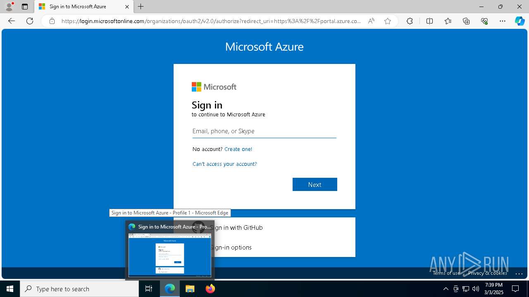Open the notification center icon
The height and width of the screenshot is (297, 529).
[515, 289]
